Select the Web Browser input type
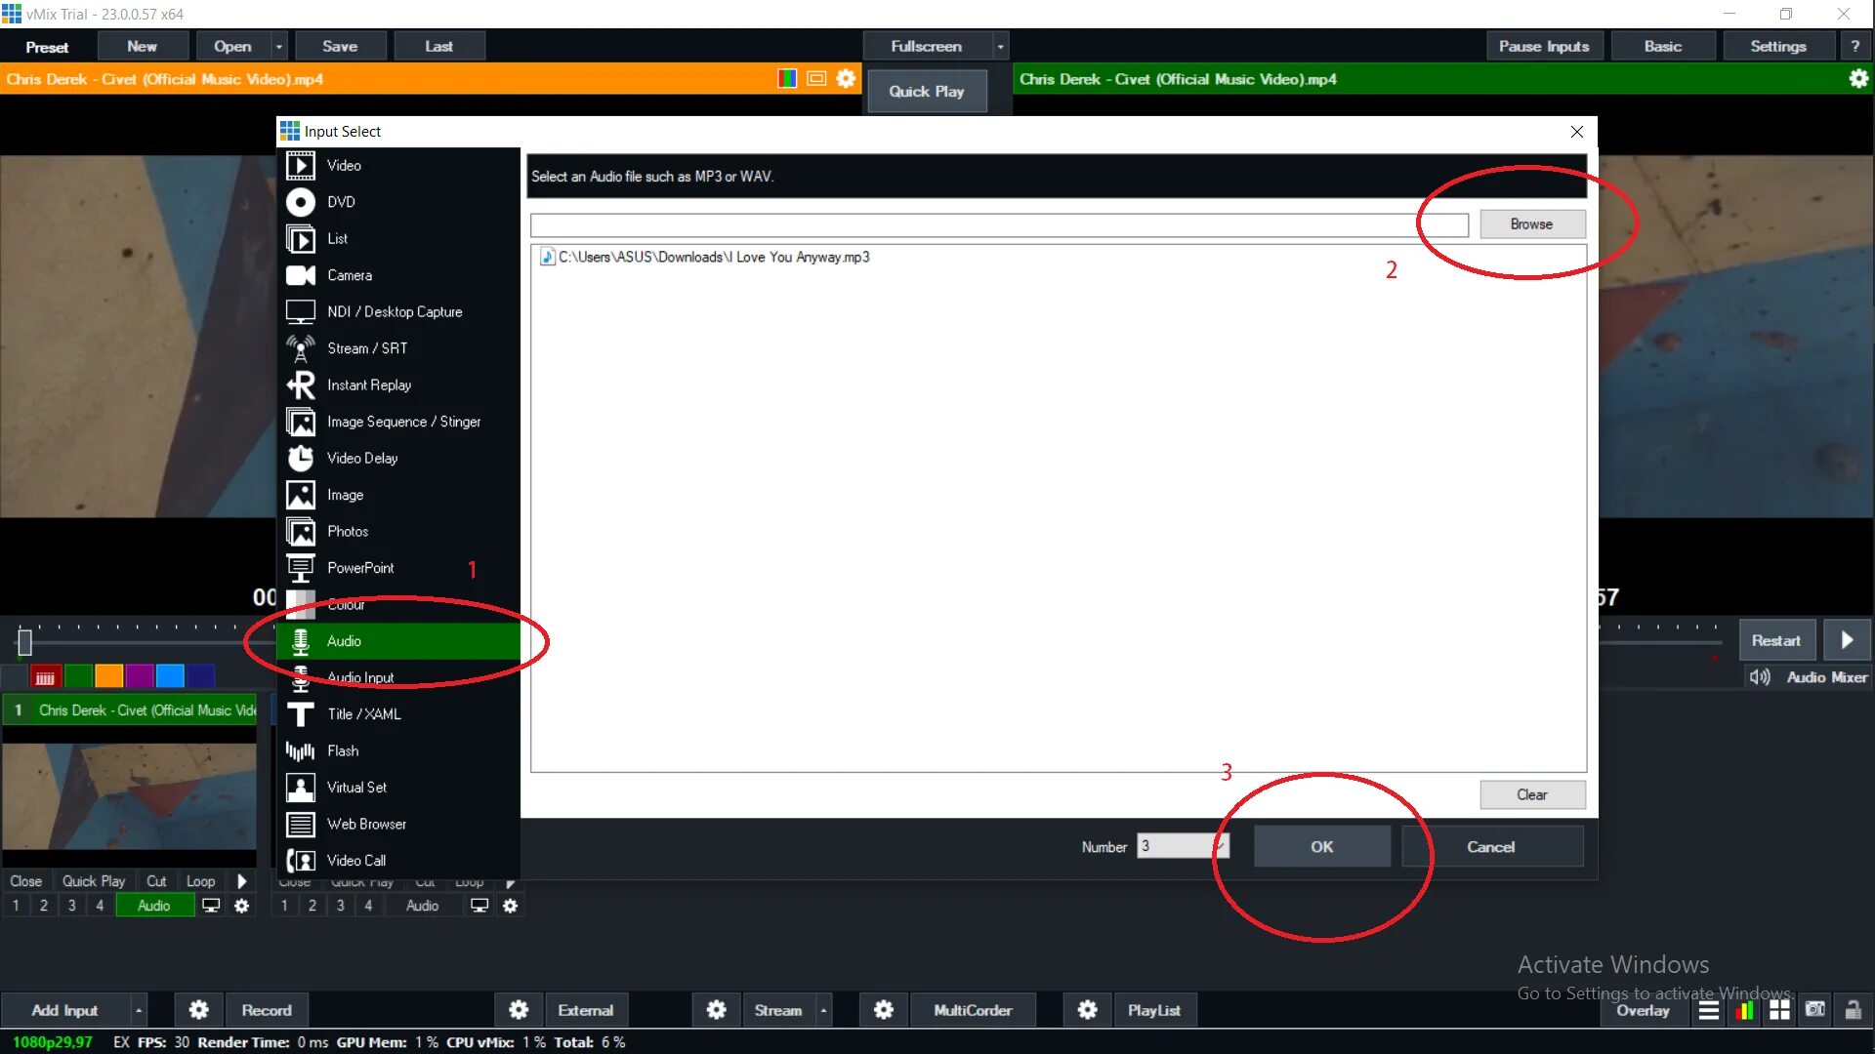 [366, 824]
